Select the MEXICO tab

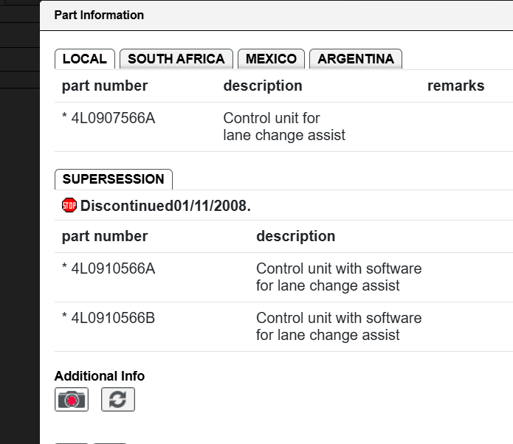pos(271,59)
